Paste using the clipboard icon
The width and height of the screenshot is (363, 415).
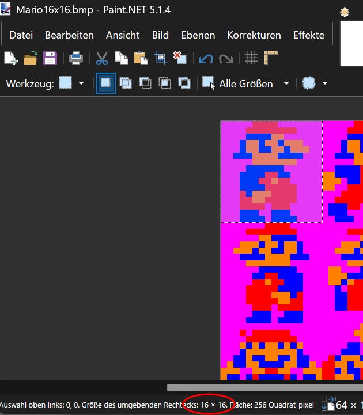click(x=140, y=58)
